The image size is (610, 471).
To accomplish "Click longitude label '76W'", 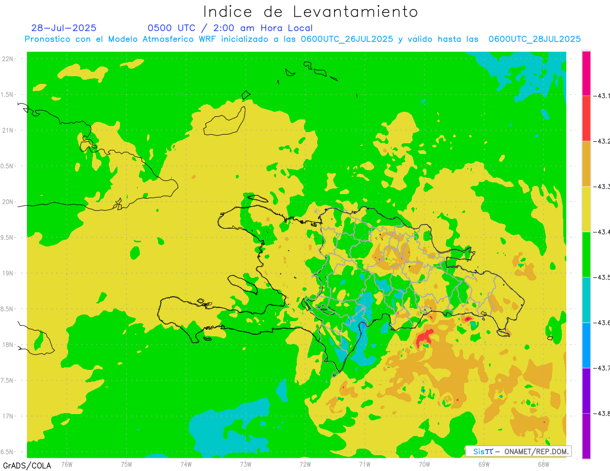I will [67, 464].
